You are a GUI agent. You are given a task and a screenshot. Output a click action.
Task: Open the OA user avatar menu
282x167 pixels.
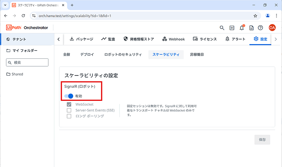(x=272, y=28)
